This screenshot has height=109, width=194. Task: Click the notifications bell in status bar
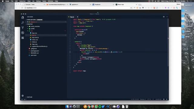pos(167,99)
